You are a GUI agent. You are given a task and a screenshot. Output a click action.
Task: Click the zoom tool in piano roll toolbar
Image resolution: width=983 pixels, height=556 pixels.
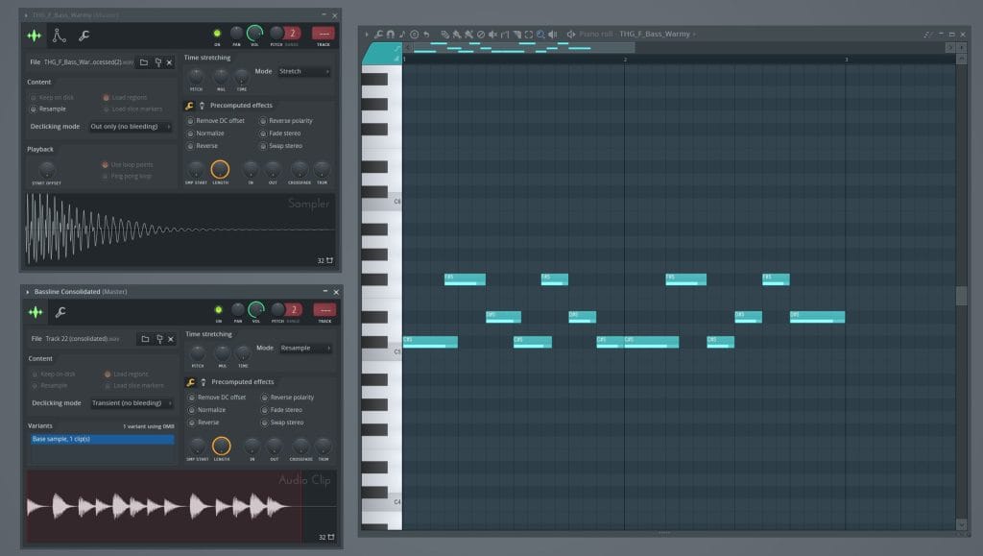point(540,35)
